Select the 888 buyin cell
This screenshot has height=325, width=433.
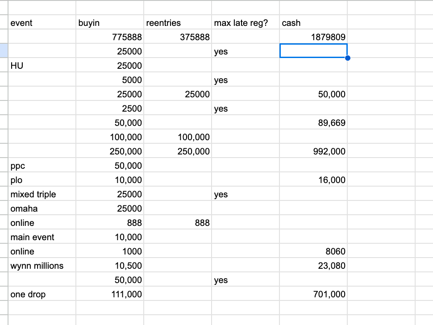pyautogui.click(x=110, y=222)
